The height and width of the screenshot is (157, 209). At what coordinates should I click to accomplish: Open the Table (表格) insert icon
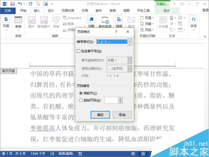[x=18, y=20]
